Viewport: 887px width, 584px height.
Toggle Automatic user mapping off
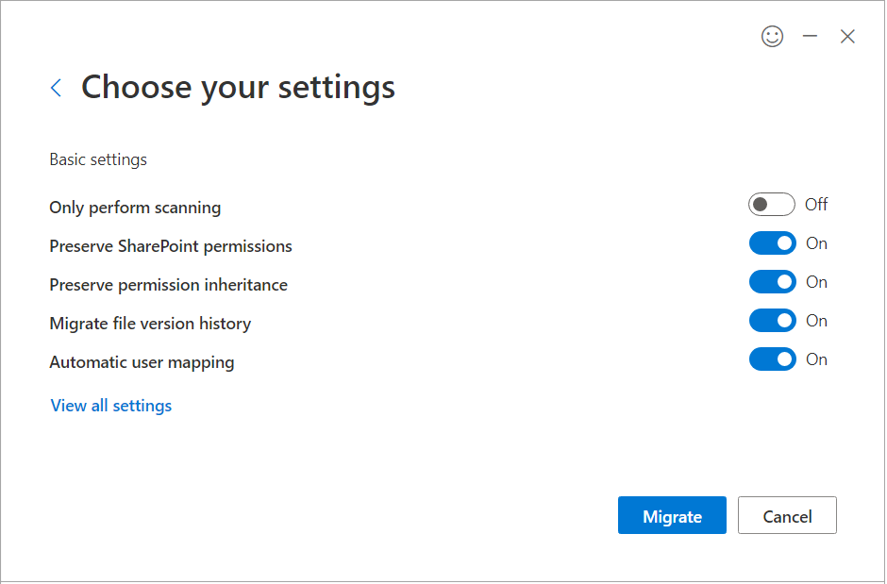click(772, 359)
